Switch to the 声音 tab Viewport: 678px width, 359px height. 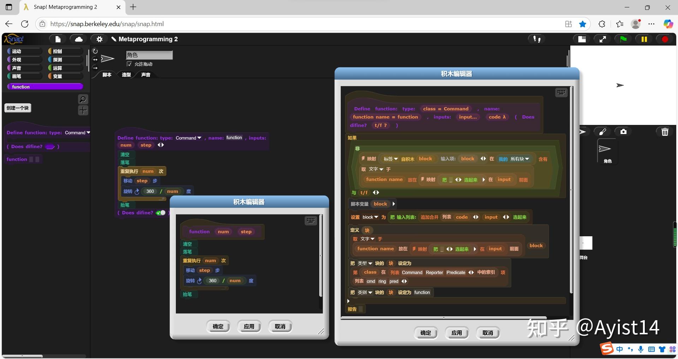146,75
